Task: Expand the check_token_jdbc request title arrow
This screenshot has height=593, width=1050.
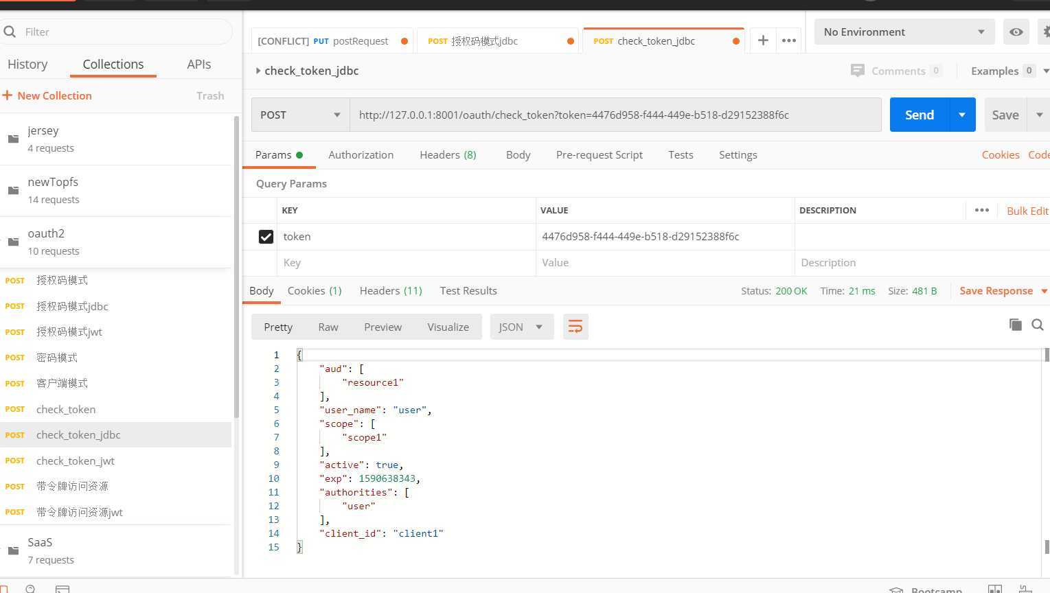Action: point(258,71)
